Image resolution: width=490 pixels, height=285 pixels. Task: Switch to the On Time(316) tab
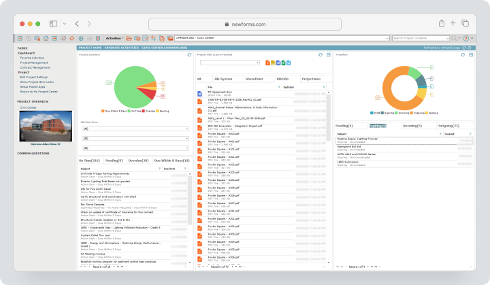pos(89,161)
